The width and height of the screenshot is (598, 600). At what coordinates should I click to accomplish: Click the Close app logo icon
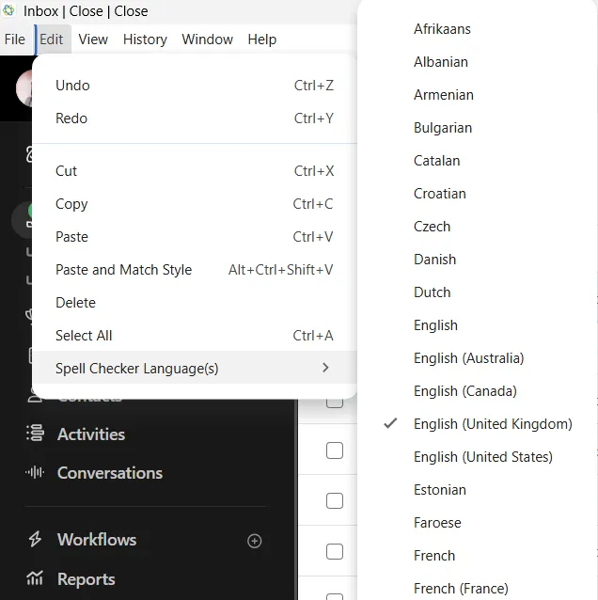click(8, 10)
